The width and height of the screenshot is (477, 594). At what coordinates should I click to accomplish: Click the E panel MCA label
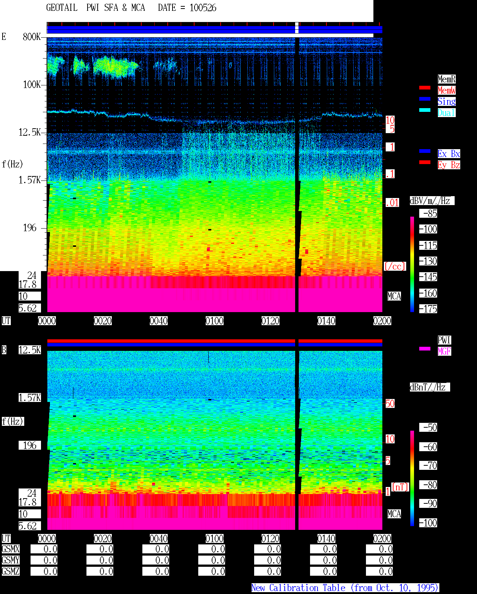click(394, 296)
